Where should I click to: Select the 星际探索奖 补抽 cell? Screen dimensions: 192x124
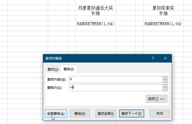pyautogui.click(x=163, y=10)
